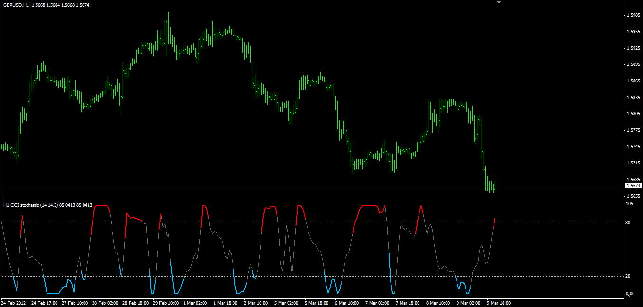Click the 5 Mar 18:00 time label

(317, 302)
